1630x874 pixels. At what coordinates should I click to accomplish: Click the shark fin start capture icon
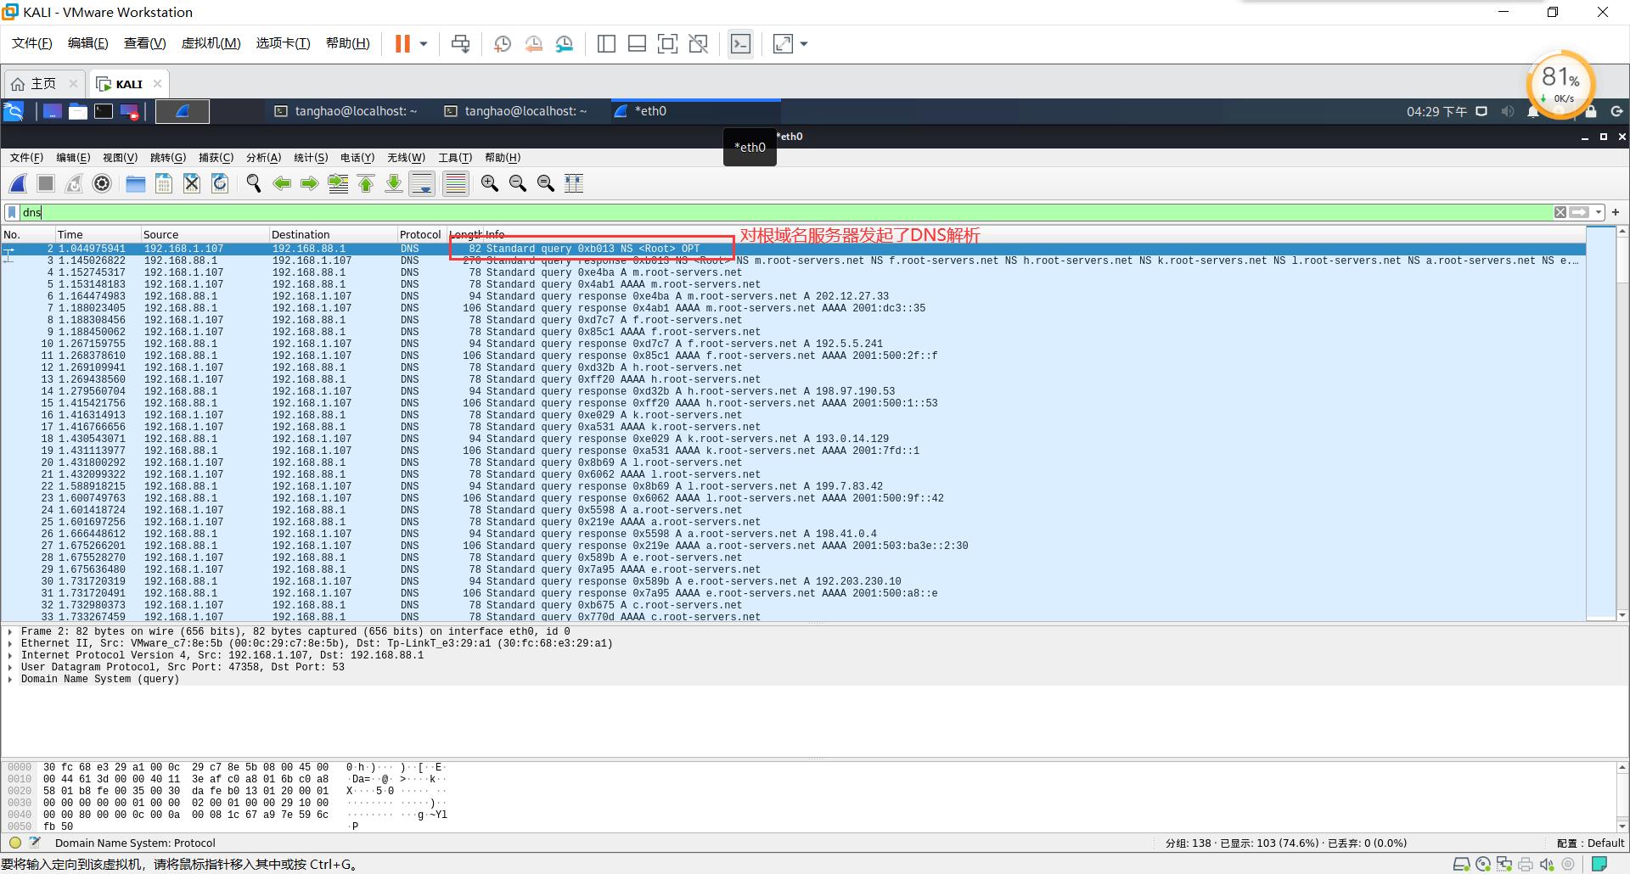pos(18,183)
